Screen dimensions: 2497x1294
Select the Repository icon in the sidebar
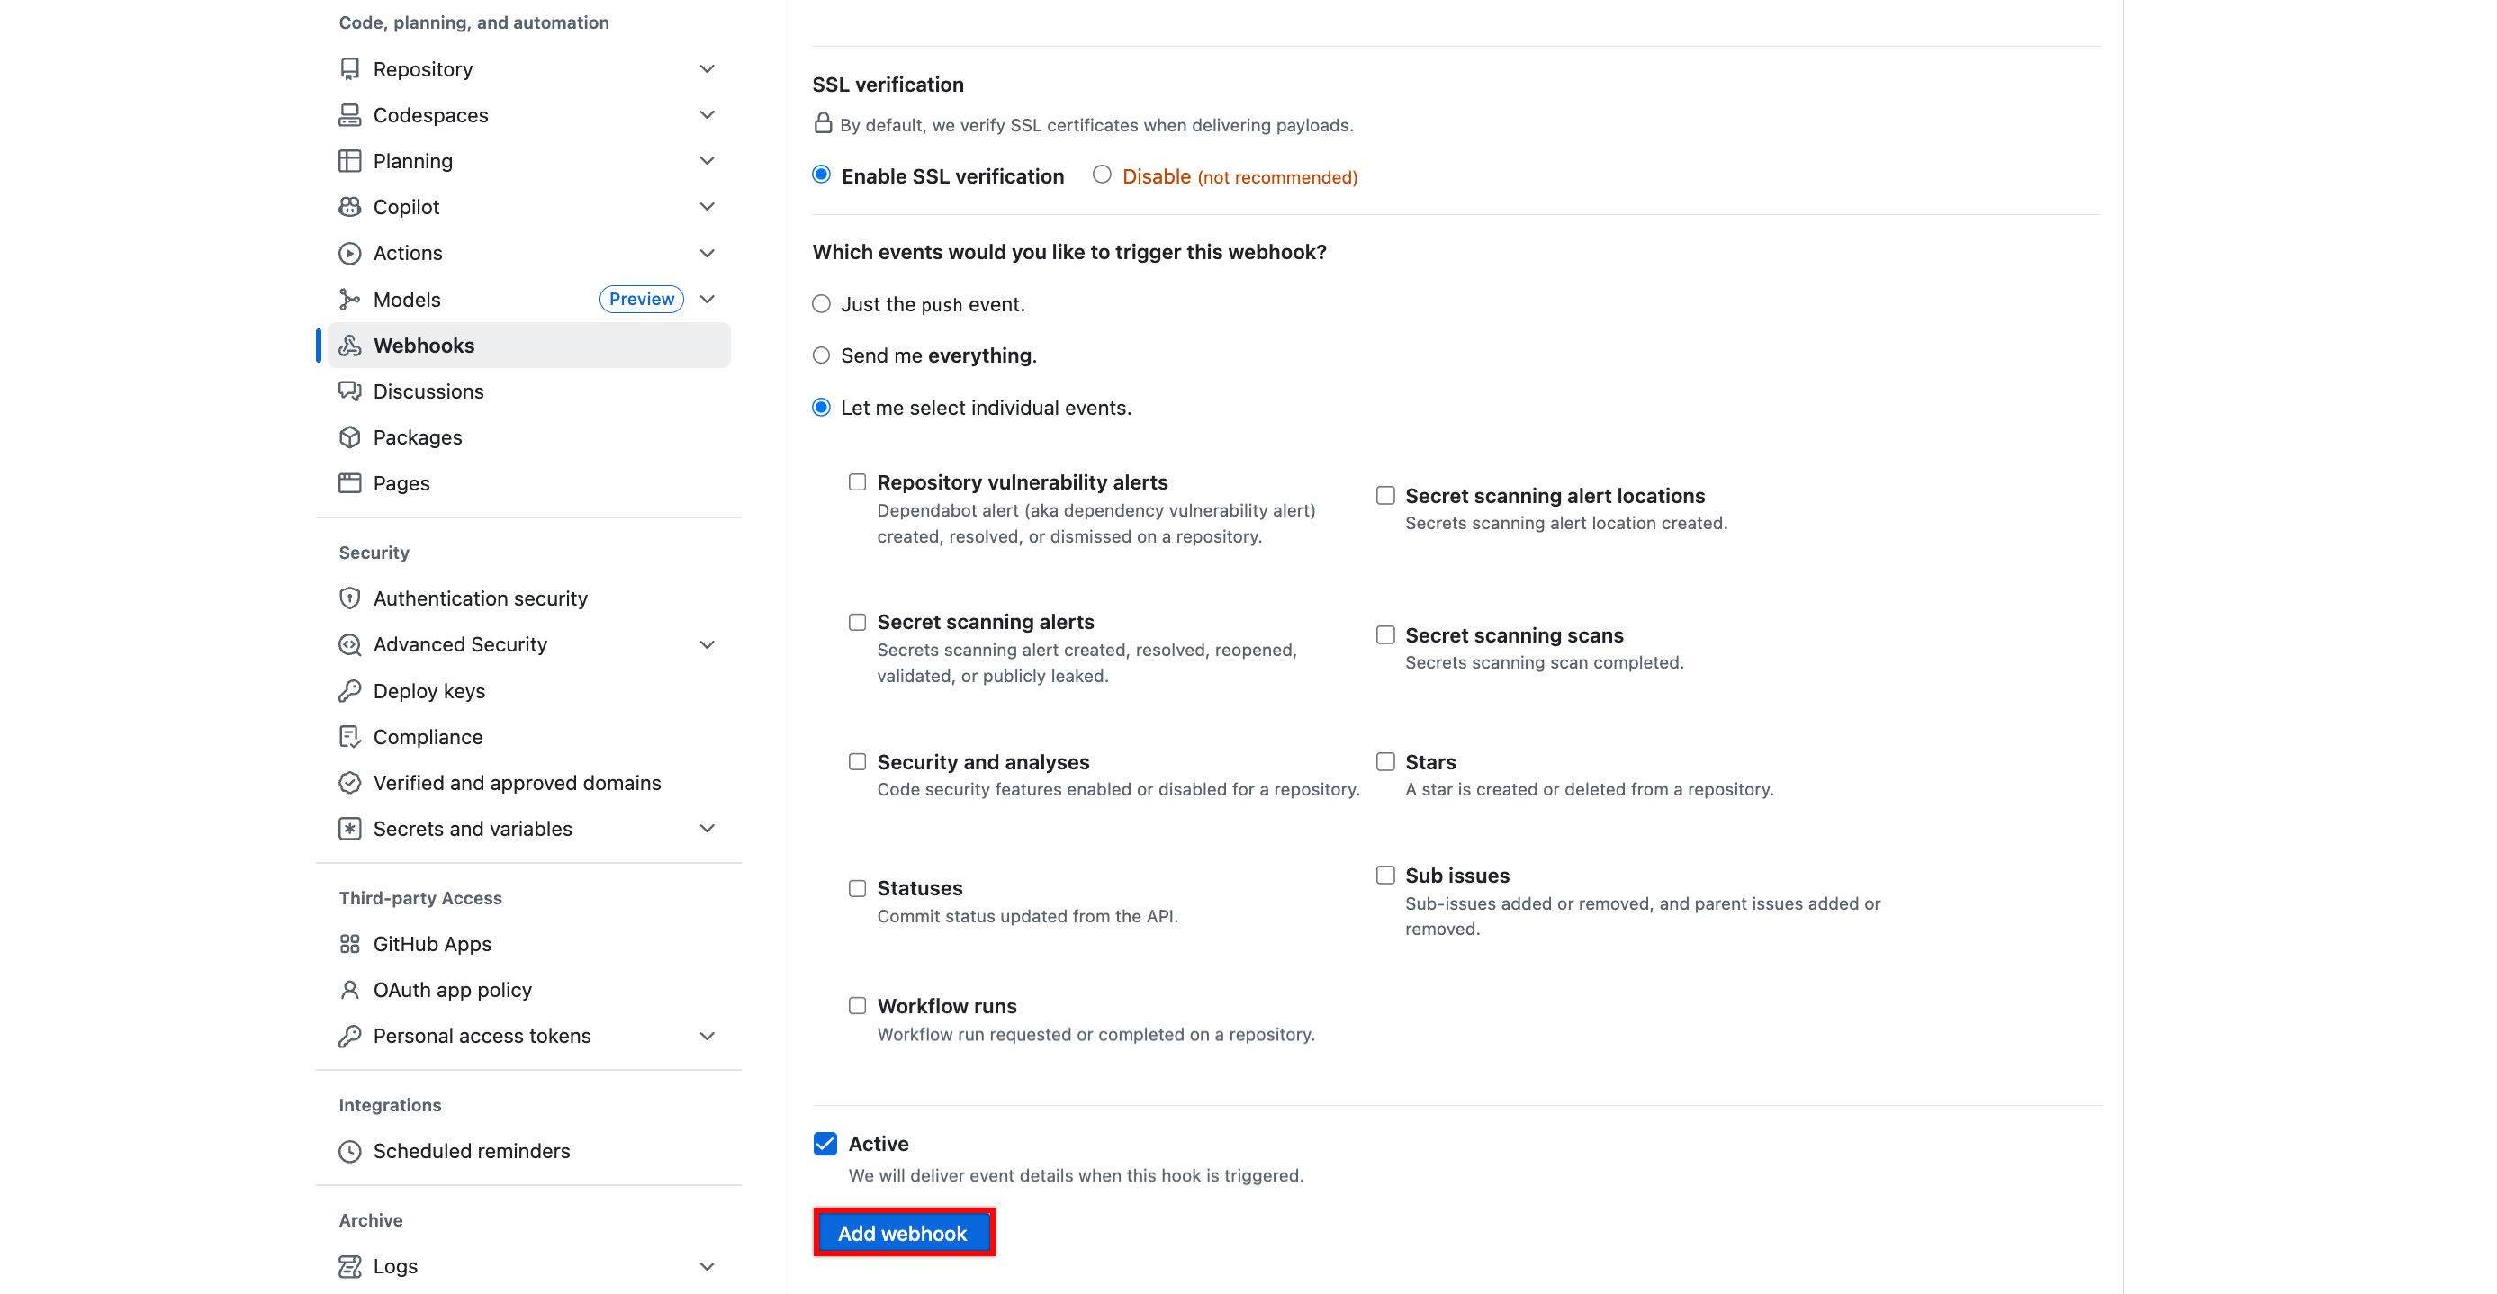click(350, 67)
